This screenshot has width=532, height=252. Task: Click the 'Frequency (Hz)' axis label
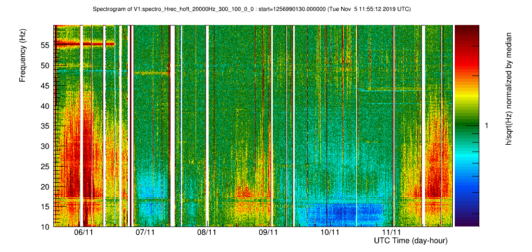click(22, 56)
